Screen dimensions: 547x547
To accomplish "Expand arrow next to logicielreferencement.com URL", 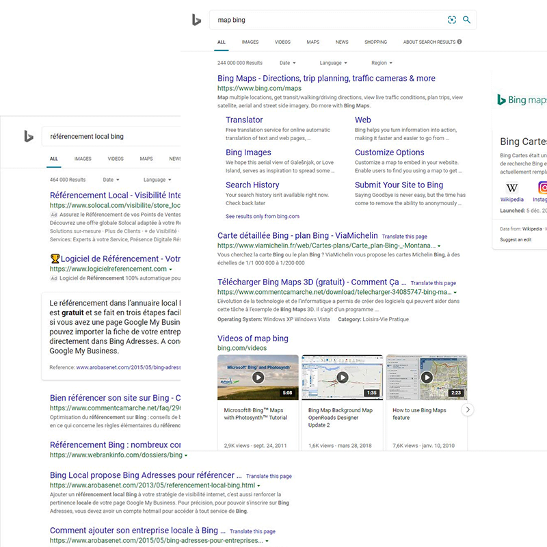I will tap(170, 269).
